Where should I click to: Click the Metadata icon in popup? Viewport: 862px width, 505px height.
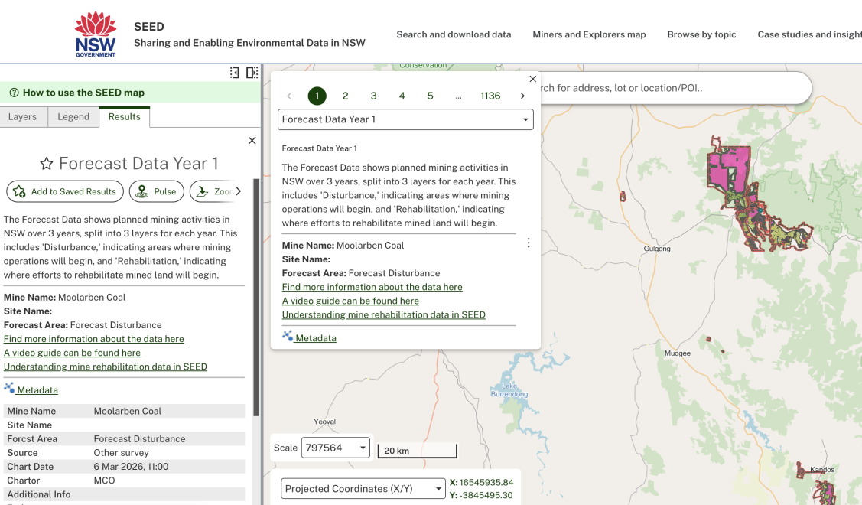288,336
